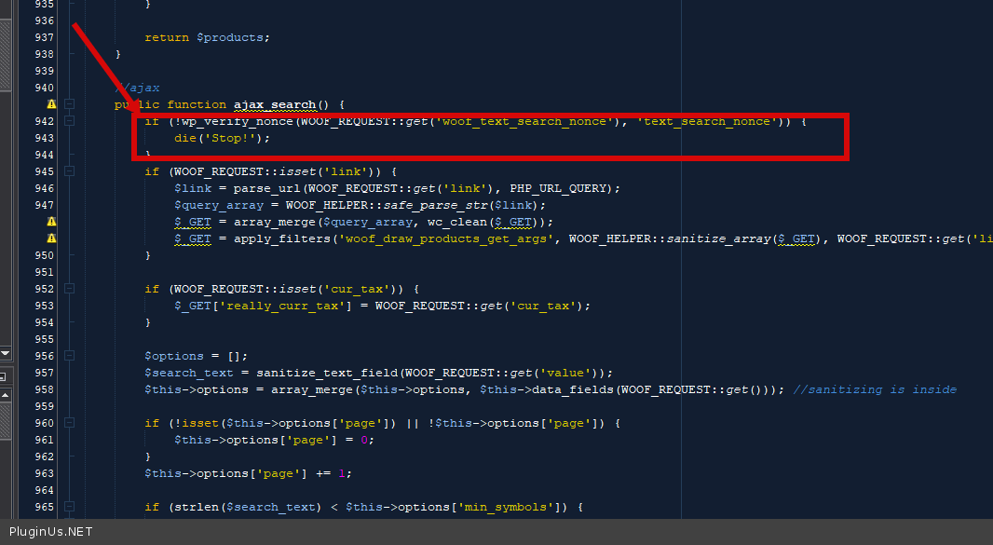Collapse the wp_verify_nonce if block at line 942
The width and height of the screenshot is (993, 545).
69,121
